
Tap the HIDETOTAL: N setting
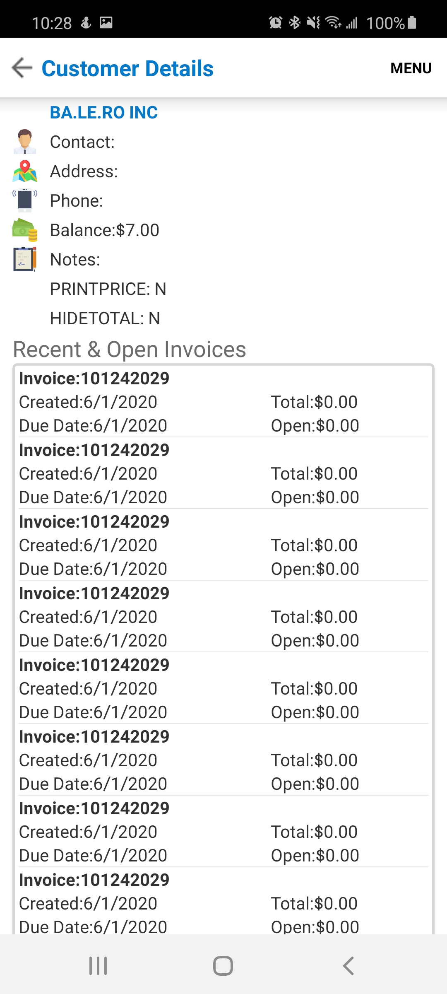point(105,318)
